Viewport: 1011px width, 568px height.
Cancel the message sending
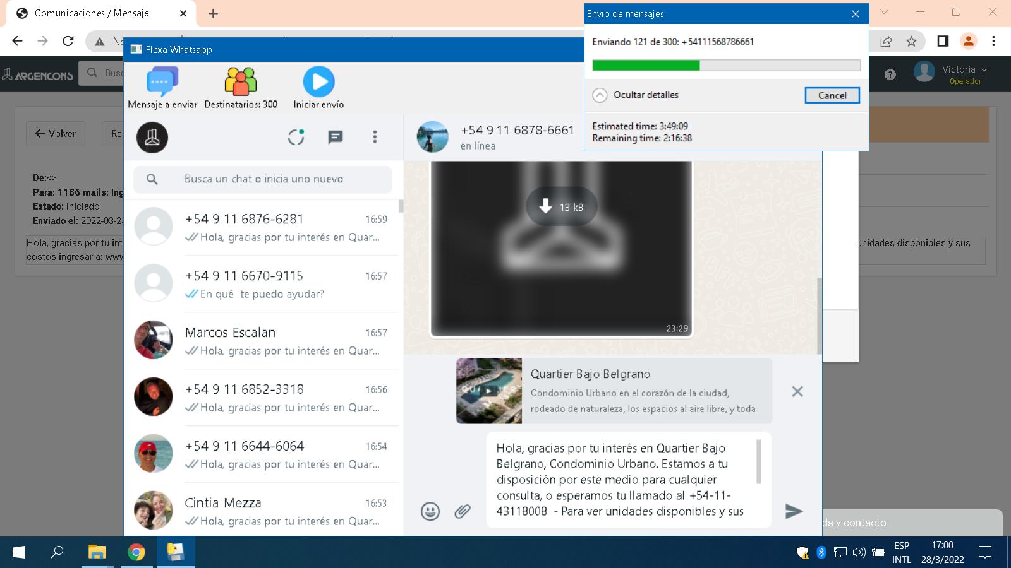pyautogui.click(x=832, y=95)
